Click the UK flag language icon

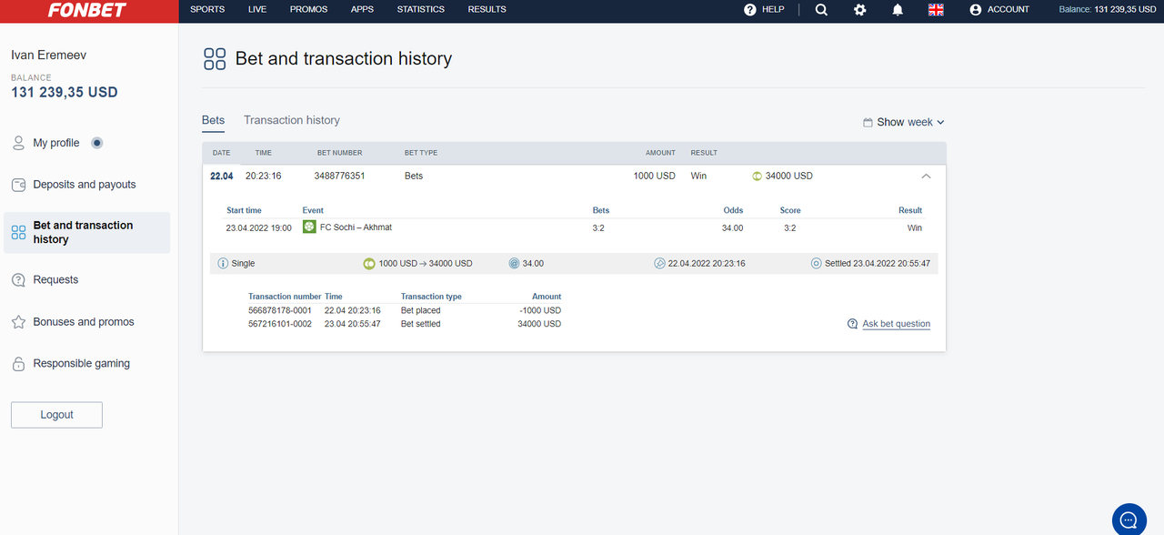[936, 10]
